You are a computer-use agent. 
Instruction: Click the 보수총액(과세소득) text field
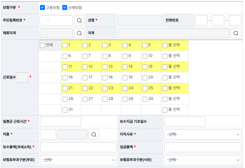pos(78,147)
